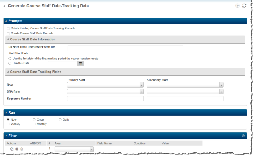Click the Filter panel close icon

pos(243,136)
